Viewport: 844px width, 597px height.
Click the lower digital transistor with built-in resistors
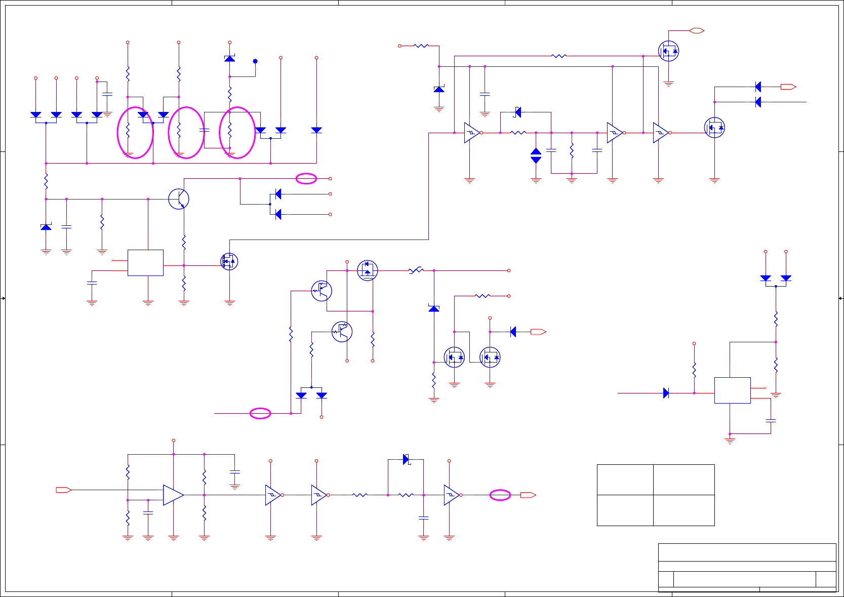click(x=342, y=332)
